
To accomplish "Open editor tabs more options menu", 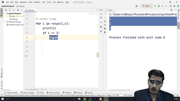I will [x=97, y=10].
